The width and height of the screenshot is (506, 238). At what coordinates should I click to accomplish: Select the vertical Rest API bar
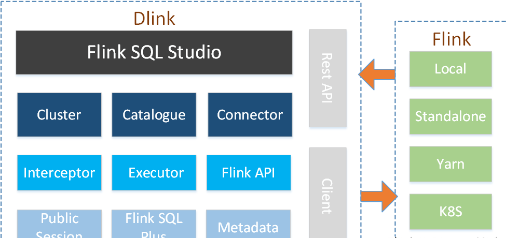pyautogui.click(x=328, y=78)
